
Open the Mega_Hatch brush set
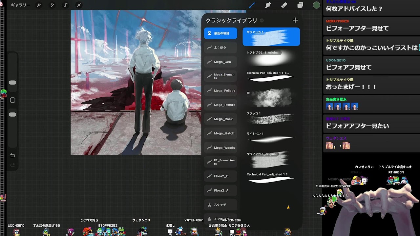point(220,133)
